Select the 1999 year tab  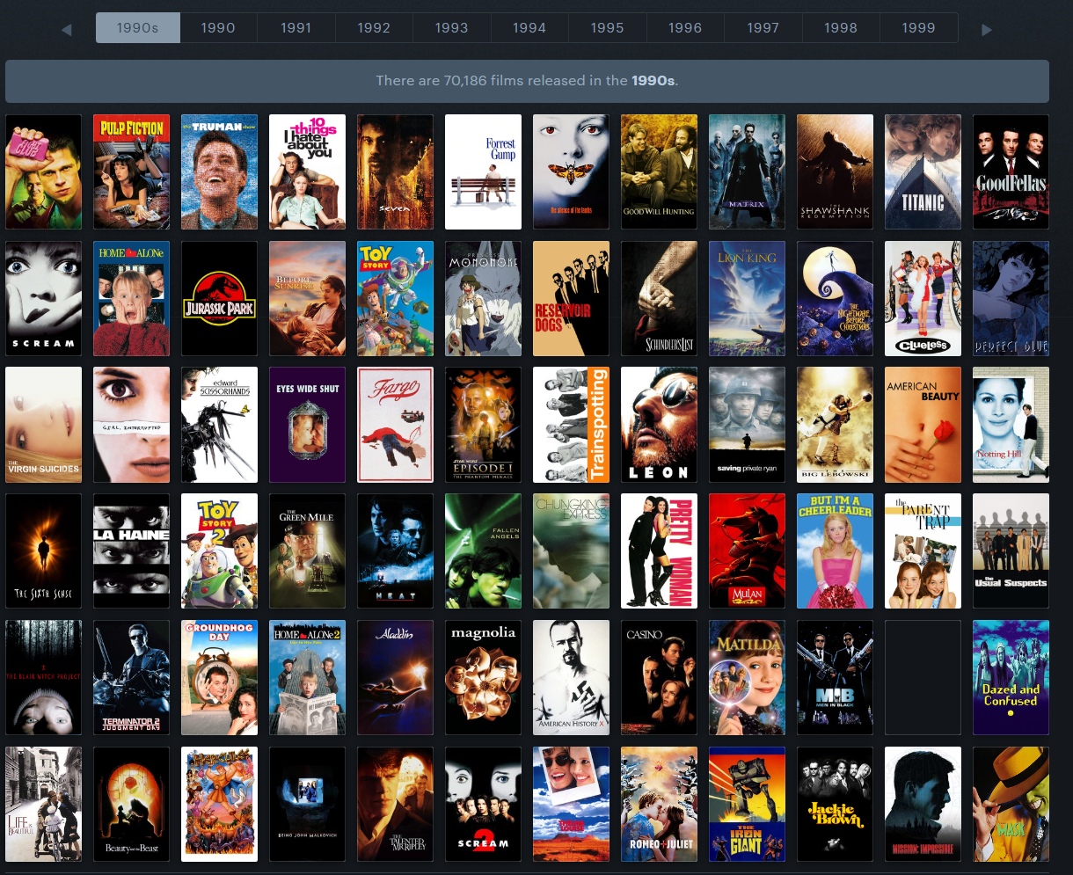point(918,28)
